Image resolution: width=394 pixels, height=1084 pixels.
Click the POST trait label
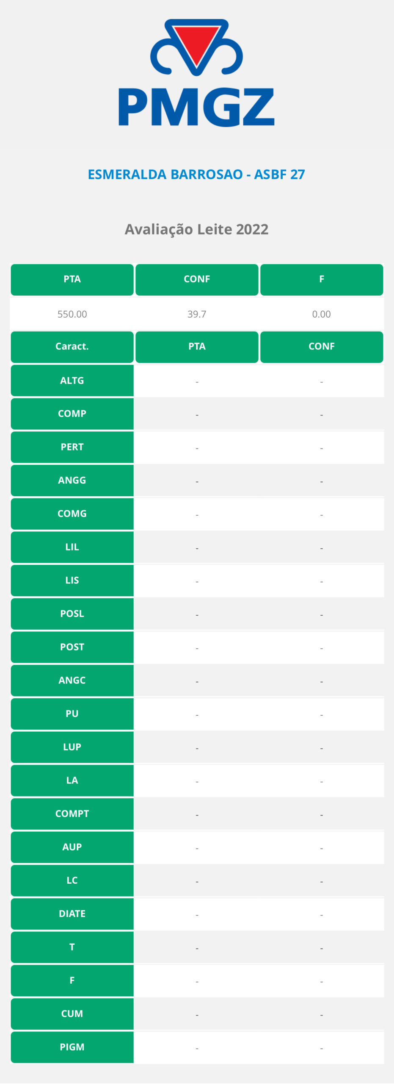pos(72,647)
